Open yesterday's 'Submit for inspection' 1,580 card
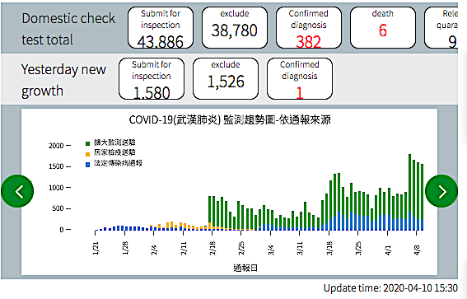 pyautogui.click(x=152, y=79)
